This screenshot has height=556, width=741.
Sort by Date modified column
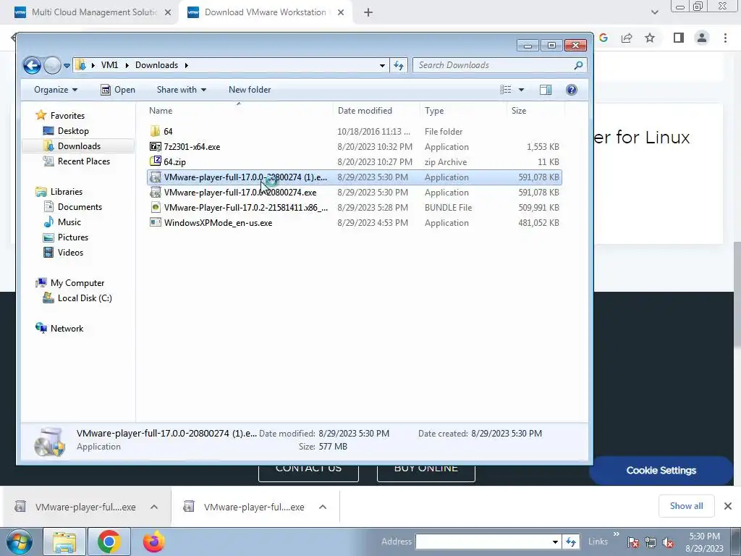pos(376,111)
